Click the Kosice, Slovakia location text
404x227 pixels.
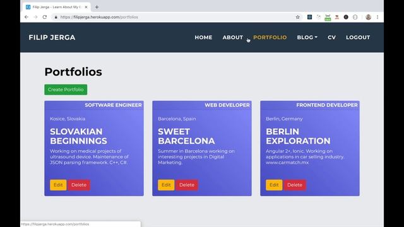(x=68, y=119)
